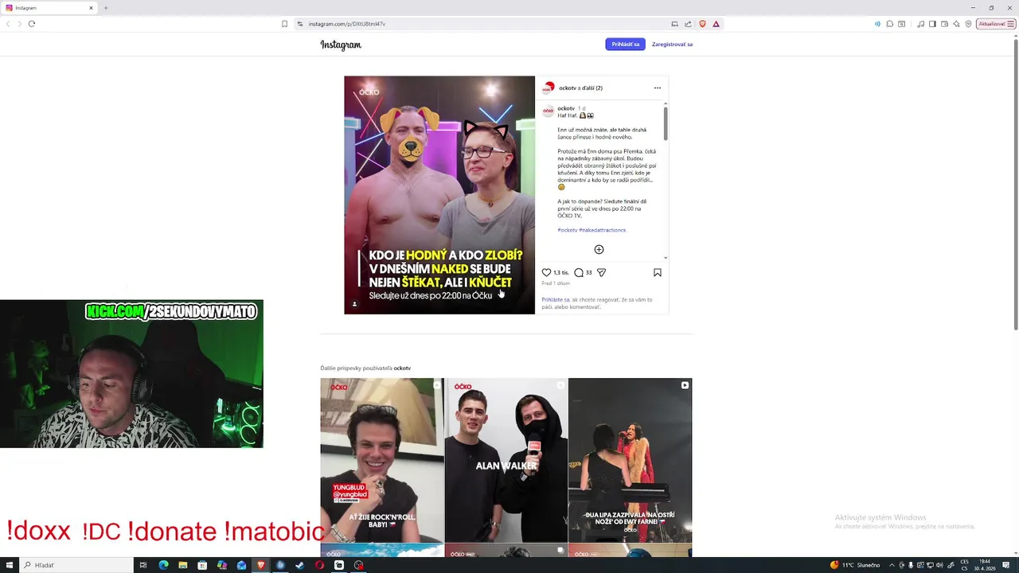Open the ockotv profile avatar in the post header
This screenshot has height=573, width=1019.
(x=549, y=88)
